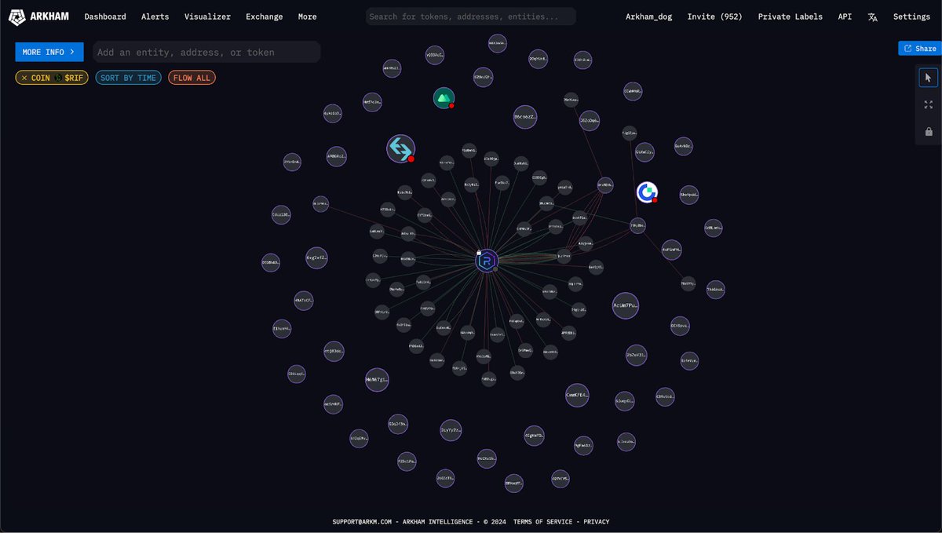Select the cursor pointer tool
Viewport: 942px width, 533px height.
point(929,78)
